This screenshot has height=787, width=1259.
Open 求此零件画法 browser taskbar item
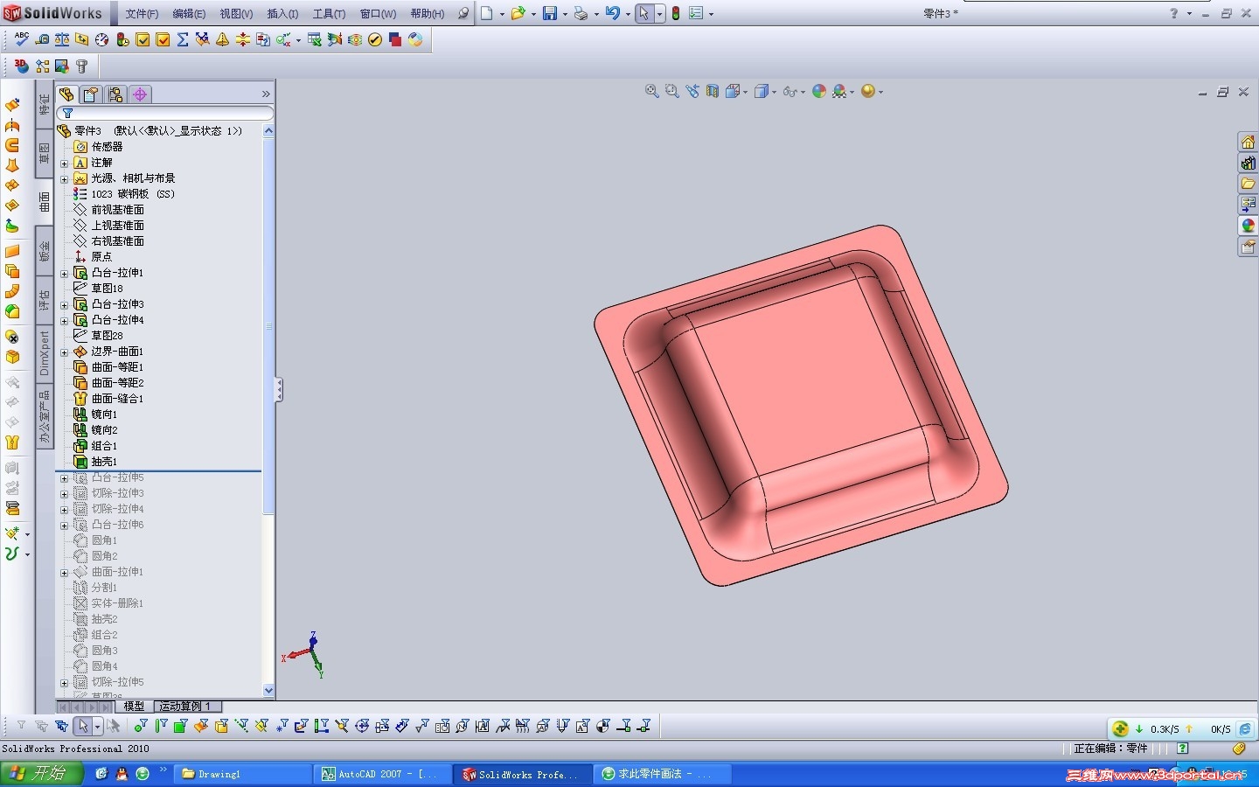664,774
